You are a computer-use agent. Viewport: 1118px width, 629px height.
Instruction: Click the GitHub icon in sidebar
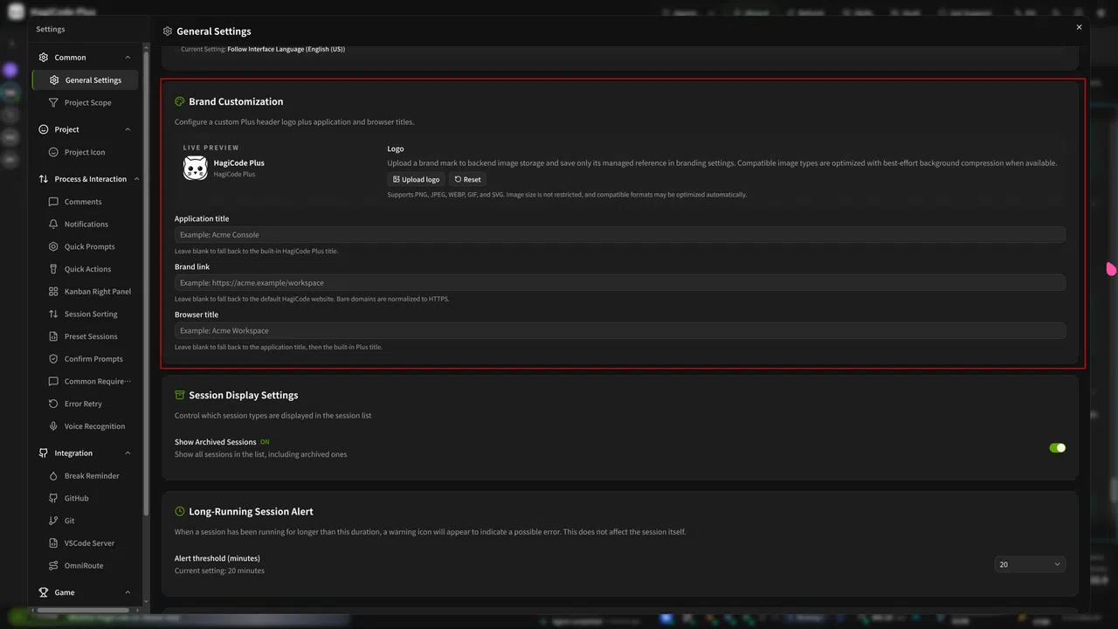[x=53, y=498]
